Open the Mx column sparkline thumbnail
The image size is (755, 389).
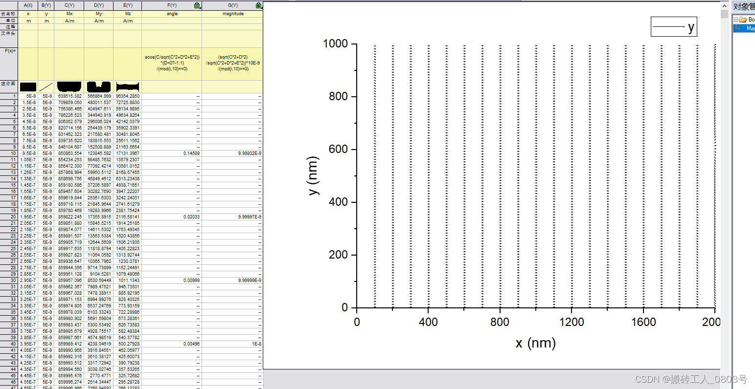69,87
